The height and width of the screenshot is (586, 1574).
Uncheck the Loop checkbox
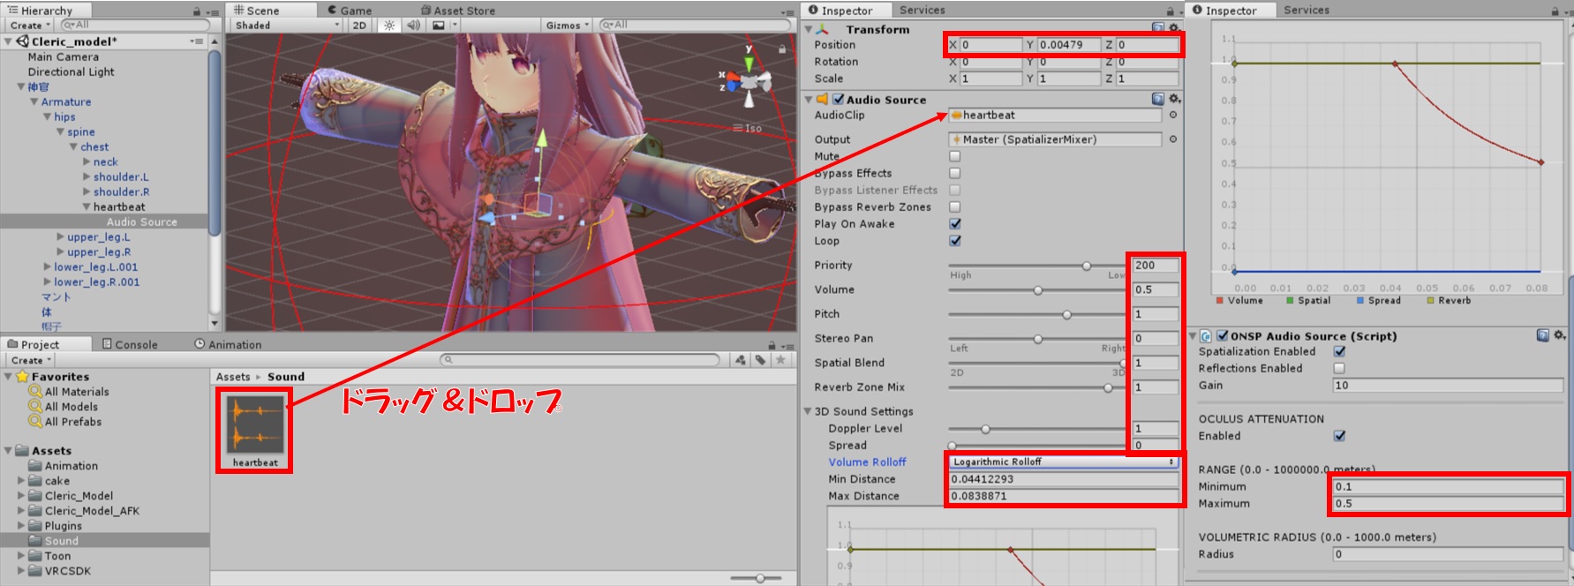(954, 241)
